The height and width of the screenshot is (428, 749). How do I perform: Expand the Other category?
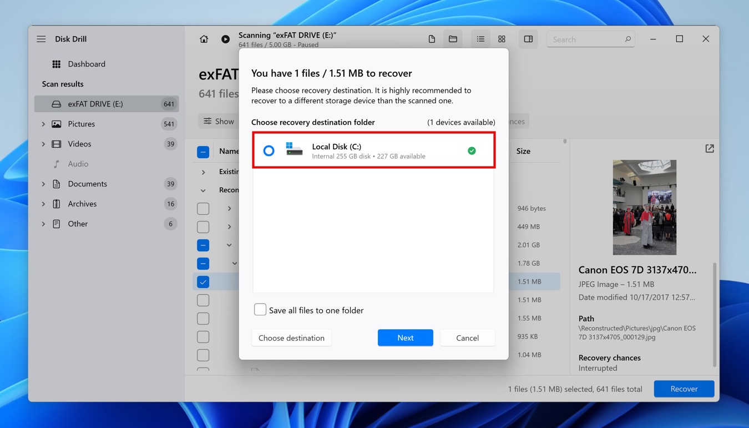(x=43, y=224)
